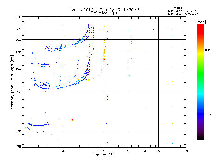This screenshot has width=219, height=164.
Task: Click the '6' frequency axis tick label
Action: point(128,151)
